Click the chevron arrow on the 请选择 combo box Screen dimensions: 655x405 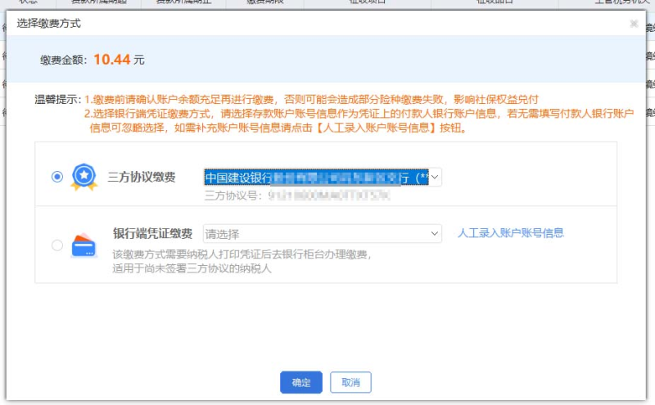click(435, 234)
